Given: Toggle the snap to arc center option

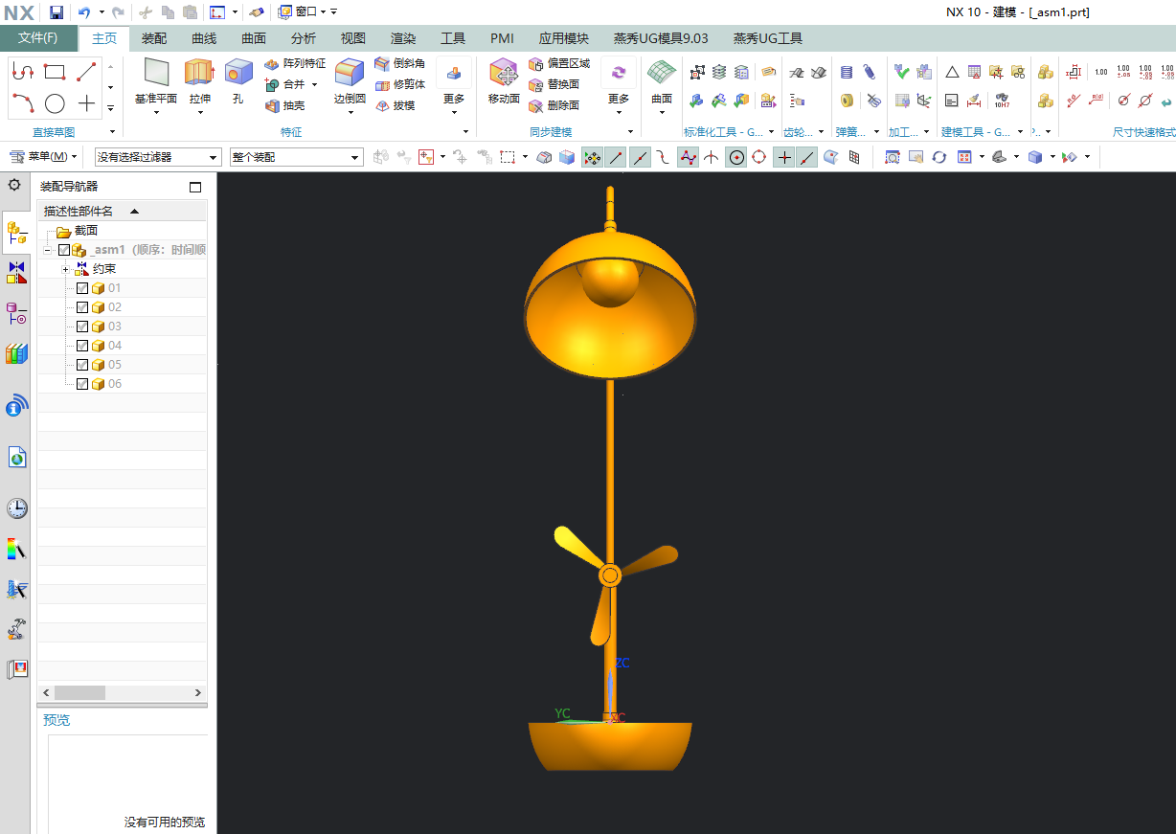Looking at the screenshot, I should click(735, 157).
